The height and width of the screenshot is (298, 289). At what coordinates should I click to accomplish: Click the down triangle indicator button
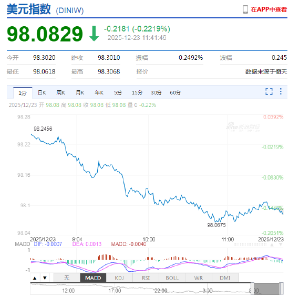tap(45, 278)
